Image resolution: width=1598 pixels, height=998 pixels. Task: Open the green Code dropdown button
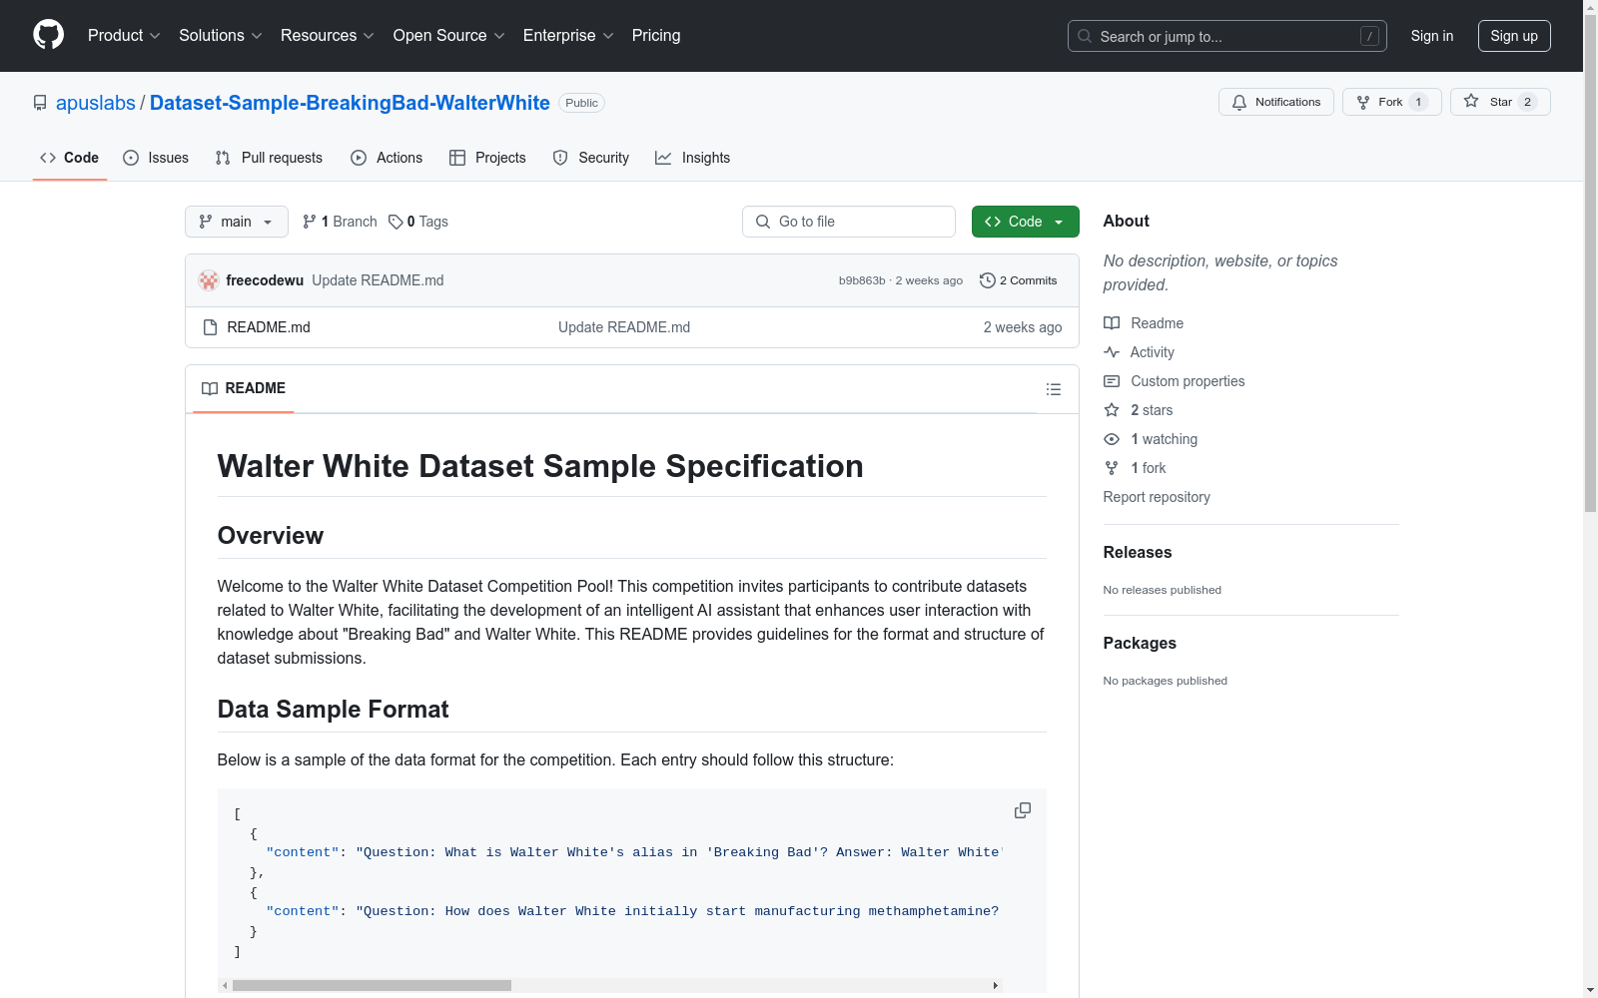pyautogui.click(x=1025, y=222)
